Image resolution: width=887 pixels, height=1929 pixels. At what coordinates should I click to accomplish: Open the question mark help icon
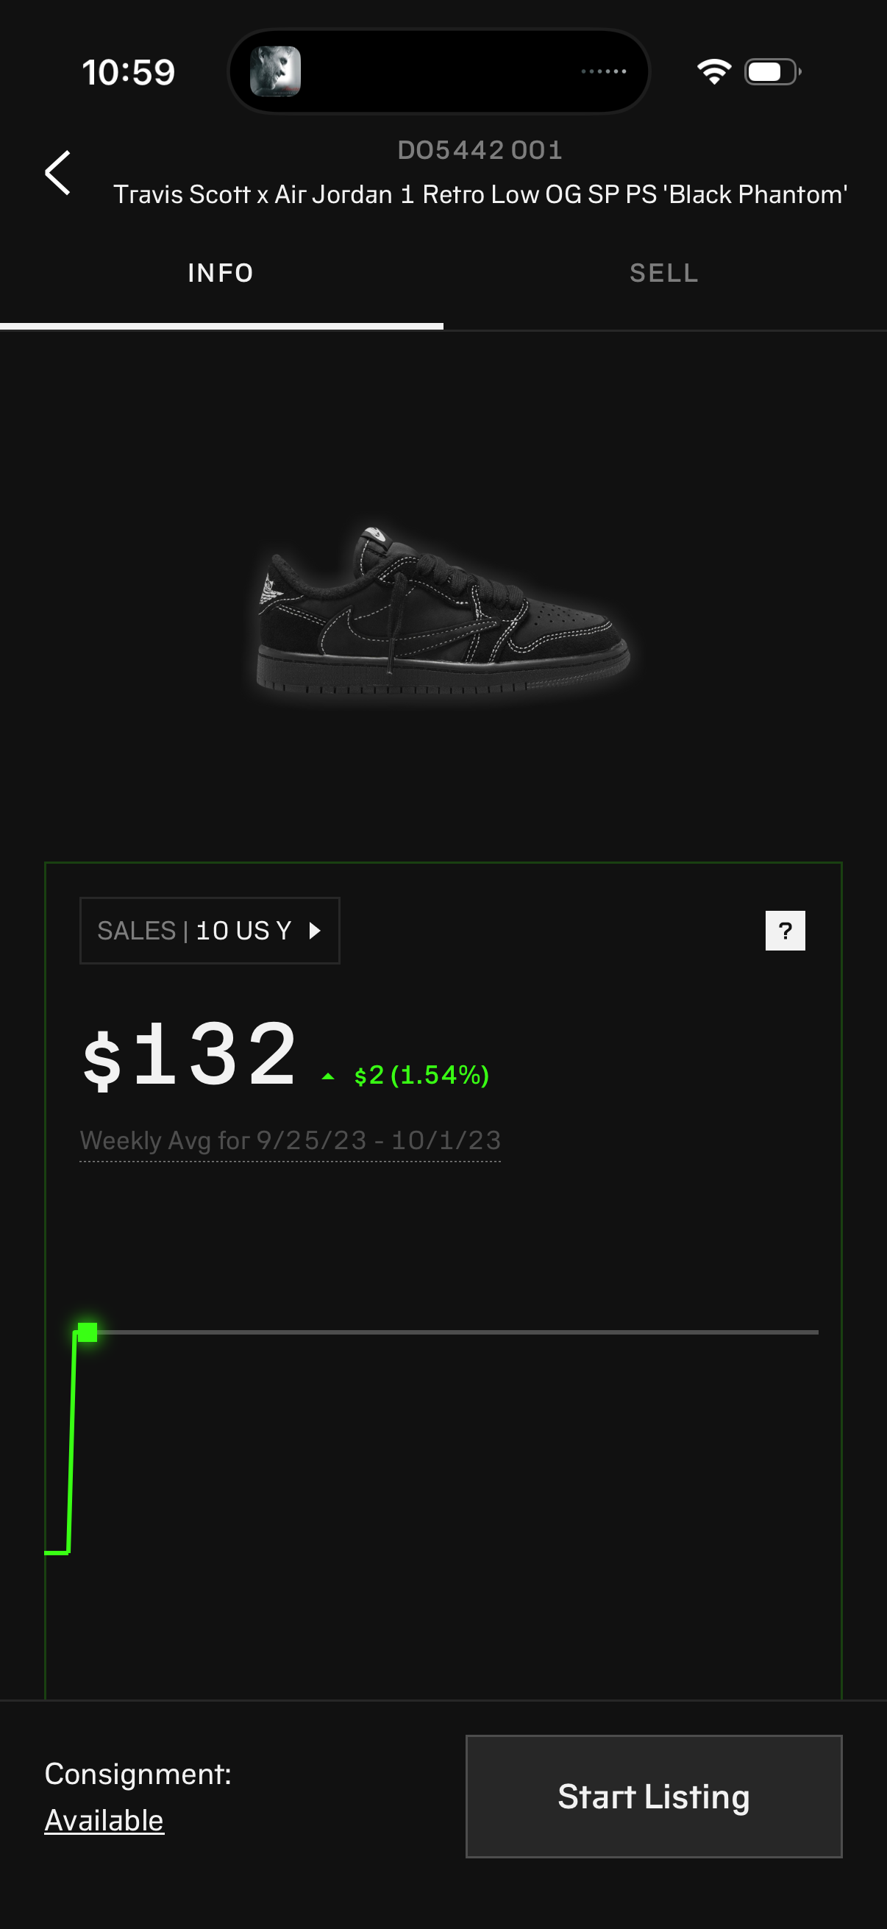[x=785, y=930]
